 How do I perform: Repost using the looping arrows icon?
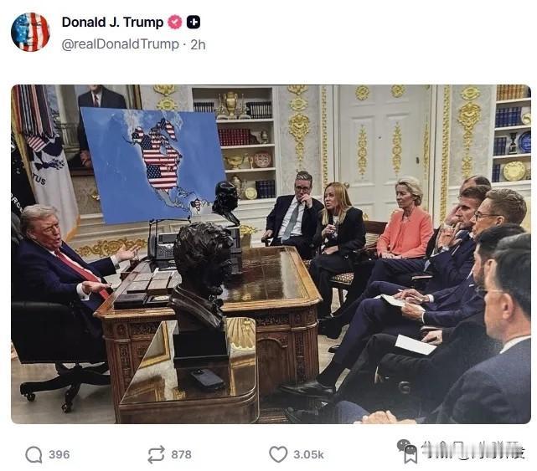pos(156,454)
